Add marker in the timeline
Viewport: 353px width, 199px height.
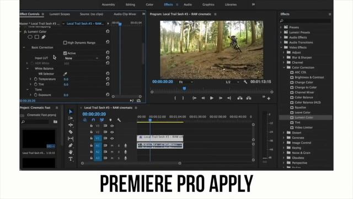click(110, 120)
